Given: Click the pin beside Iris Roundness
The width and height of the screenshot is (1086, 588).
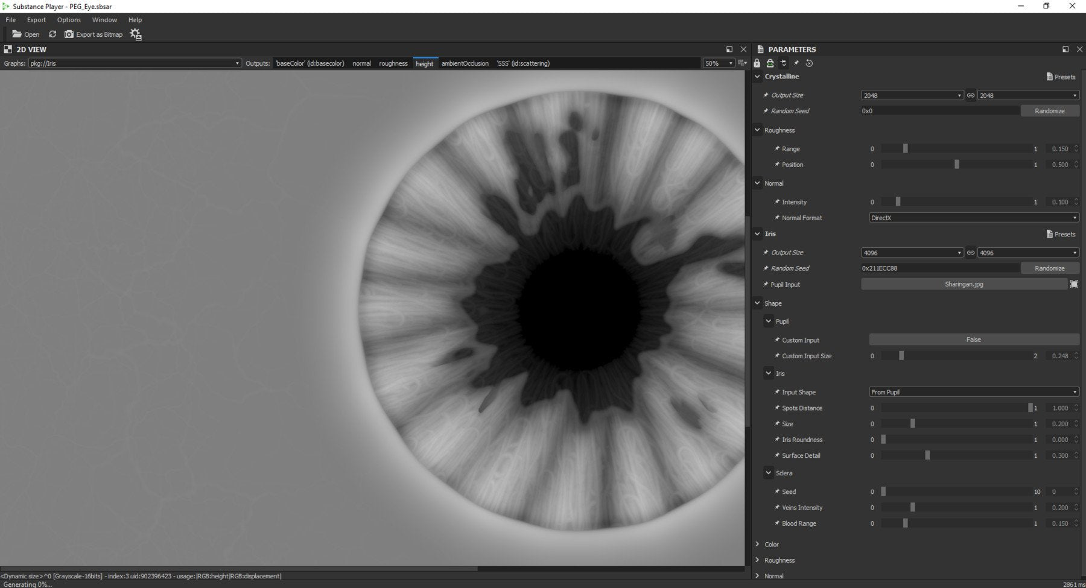Looking at the screenshot, I should 777,440.
